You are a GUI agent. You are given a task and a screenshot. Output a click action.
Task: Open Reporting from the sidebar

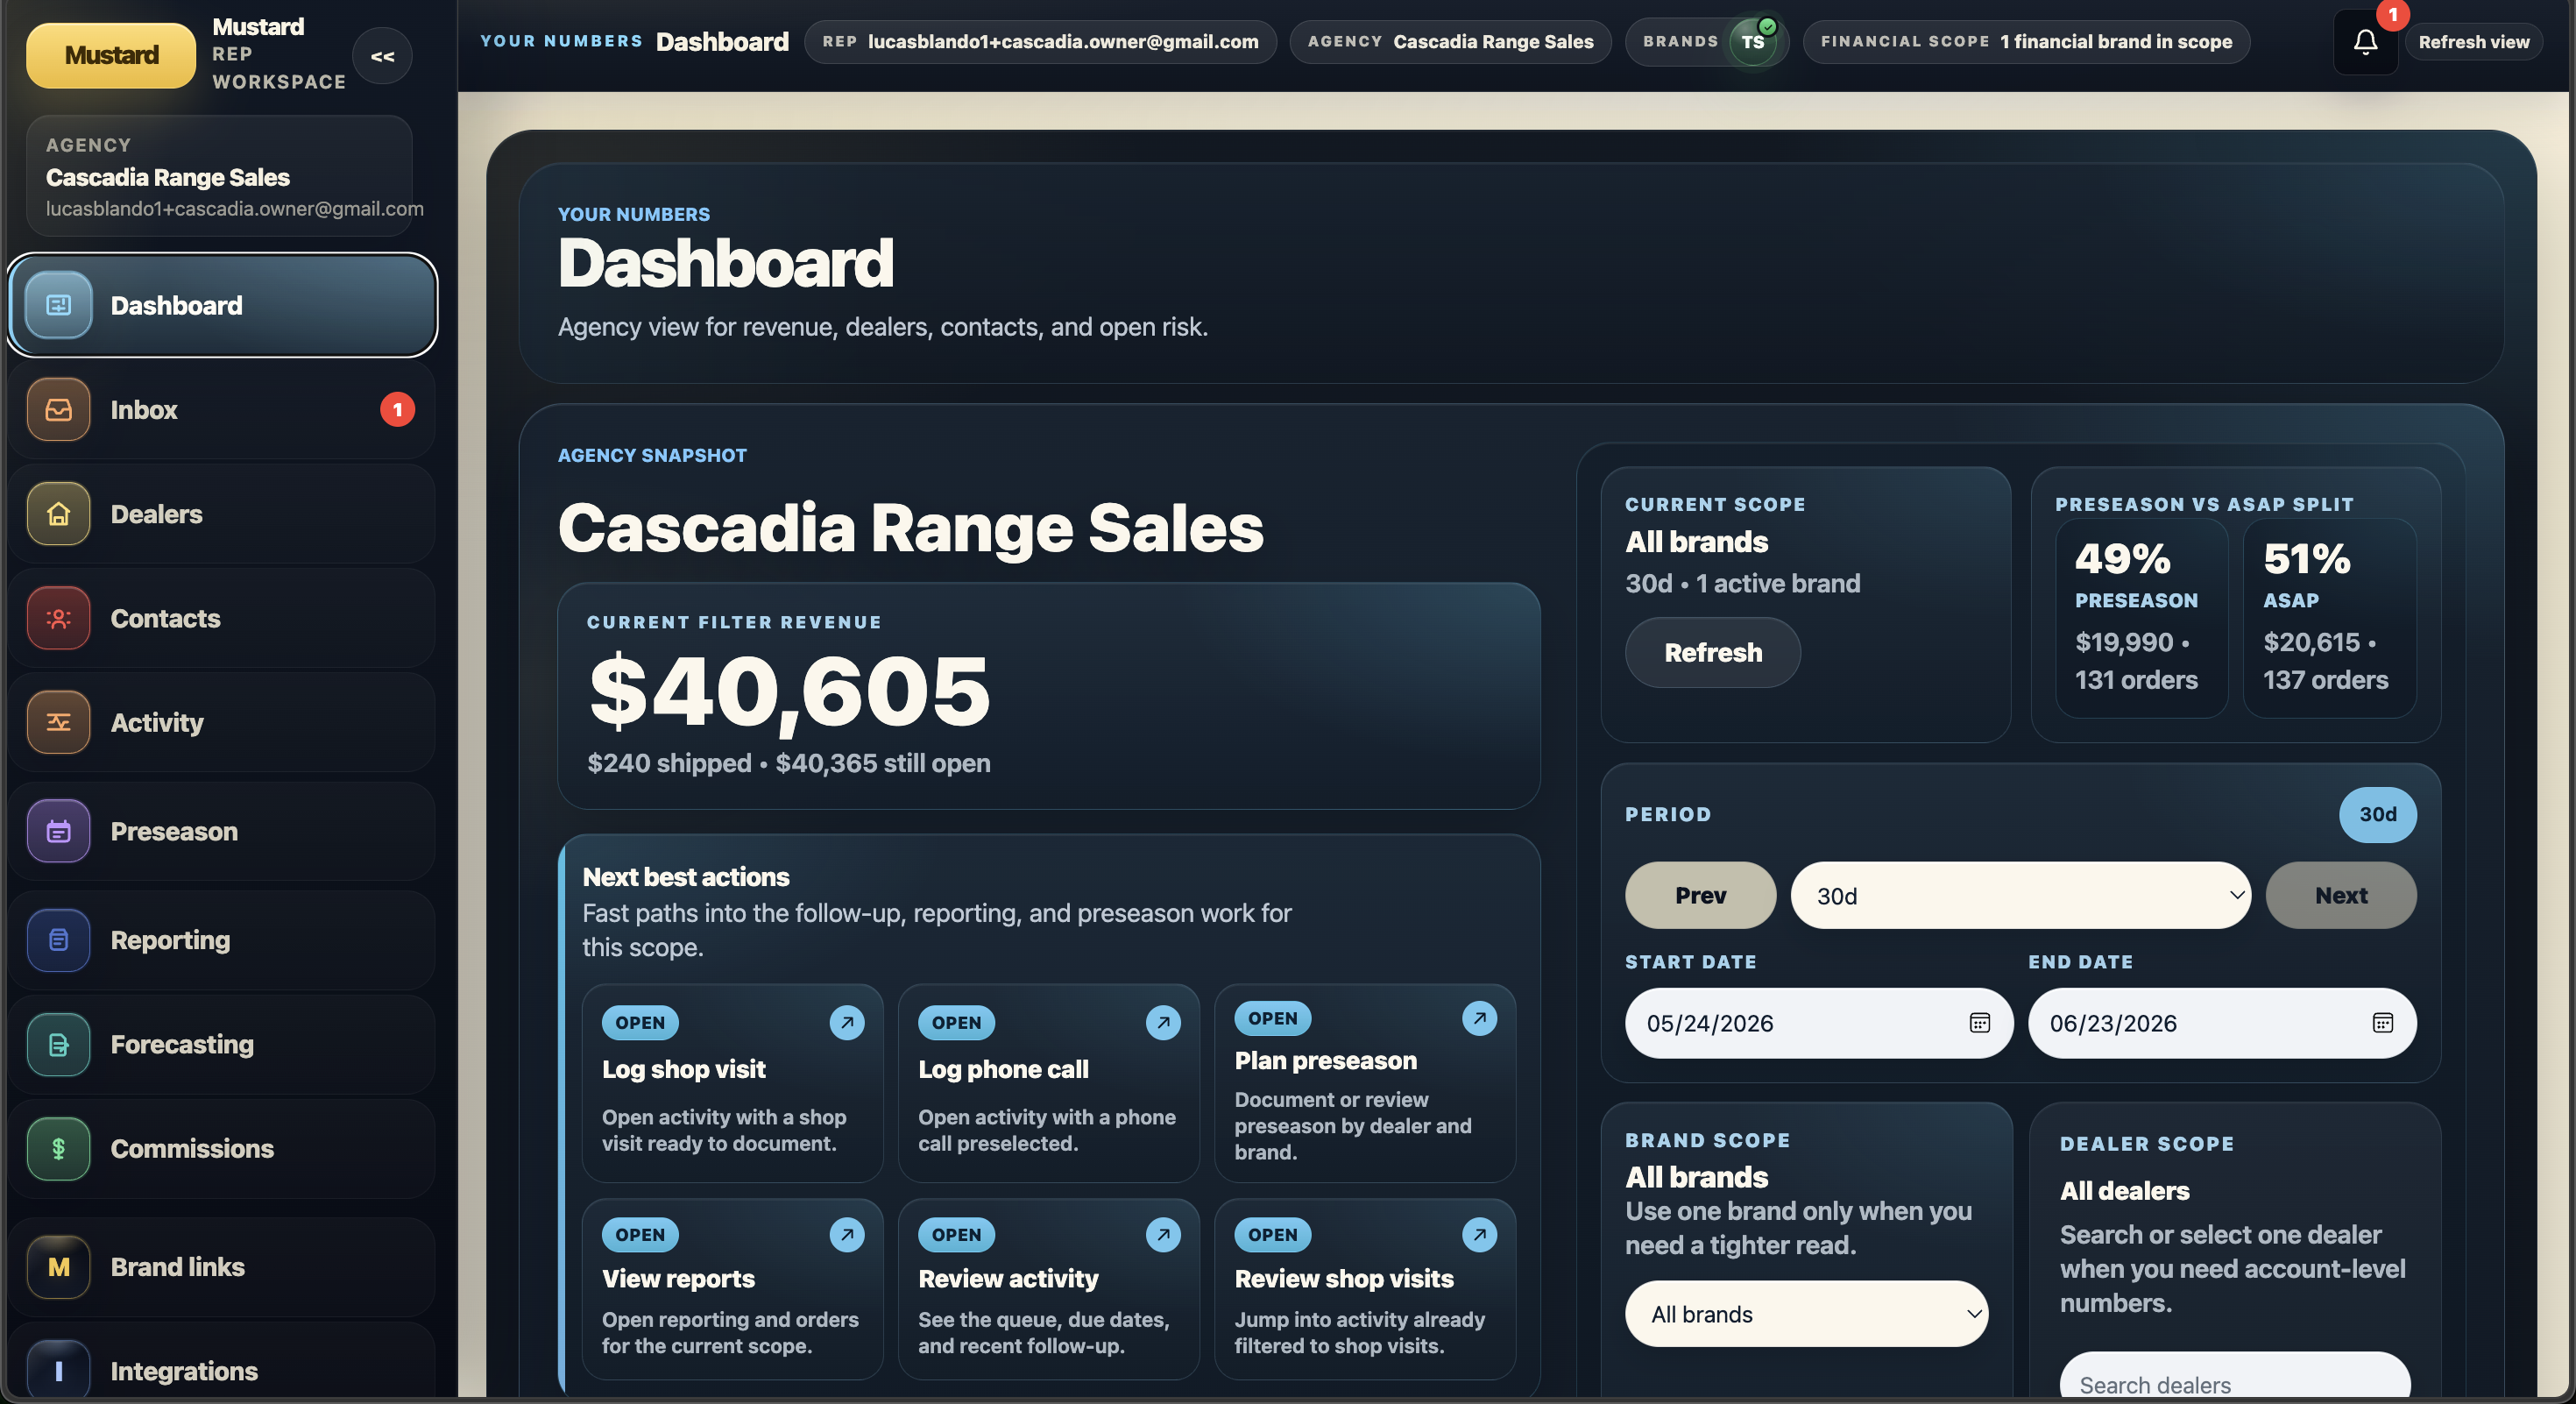click(x=222, y=940)
